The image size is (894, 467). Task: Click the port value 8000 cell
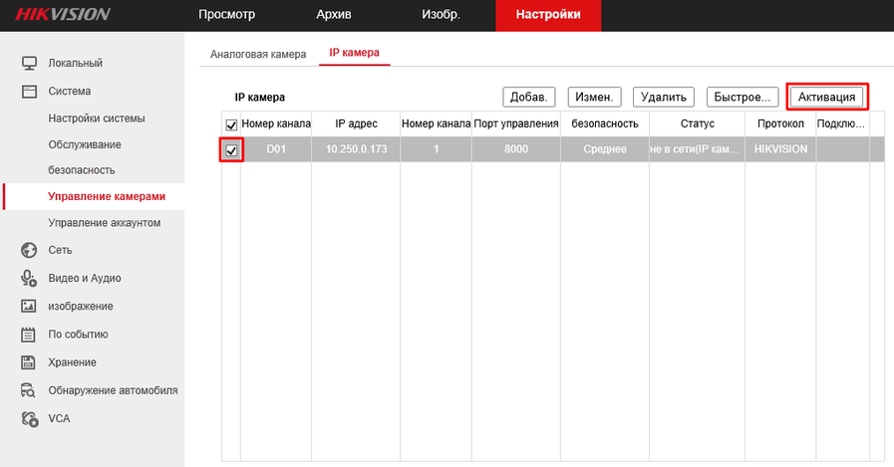(x=516, y=149)
